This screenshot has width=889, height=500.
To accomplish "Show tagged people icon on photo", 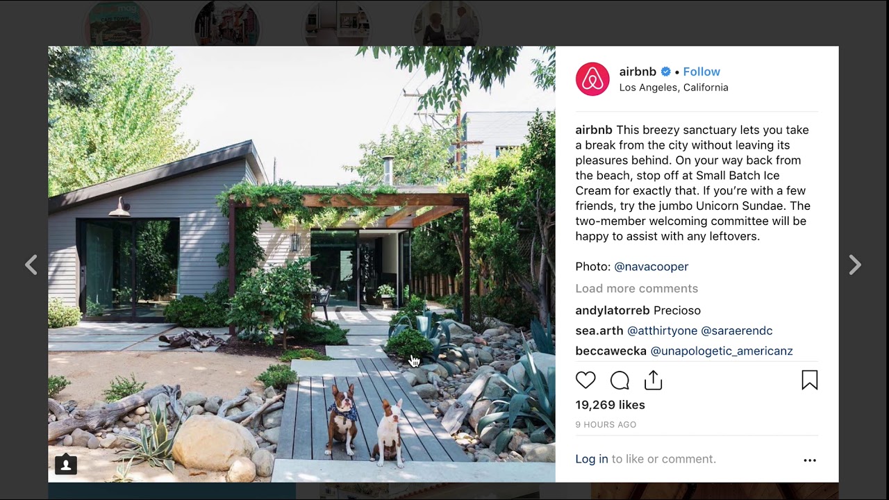I will point(66,465).
